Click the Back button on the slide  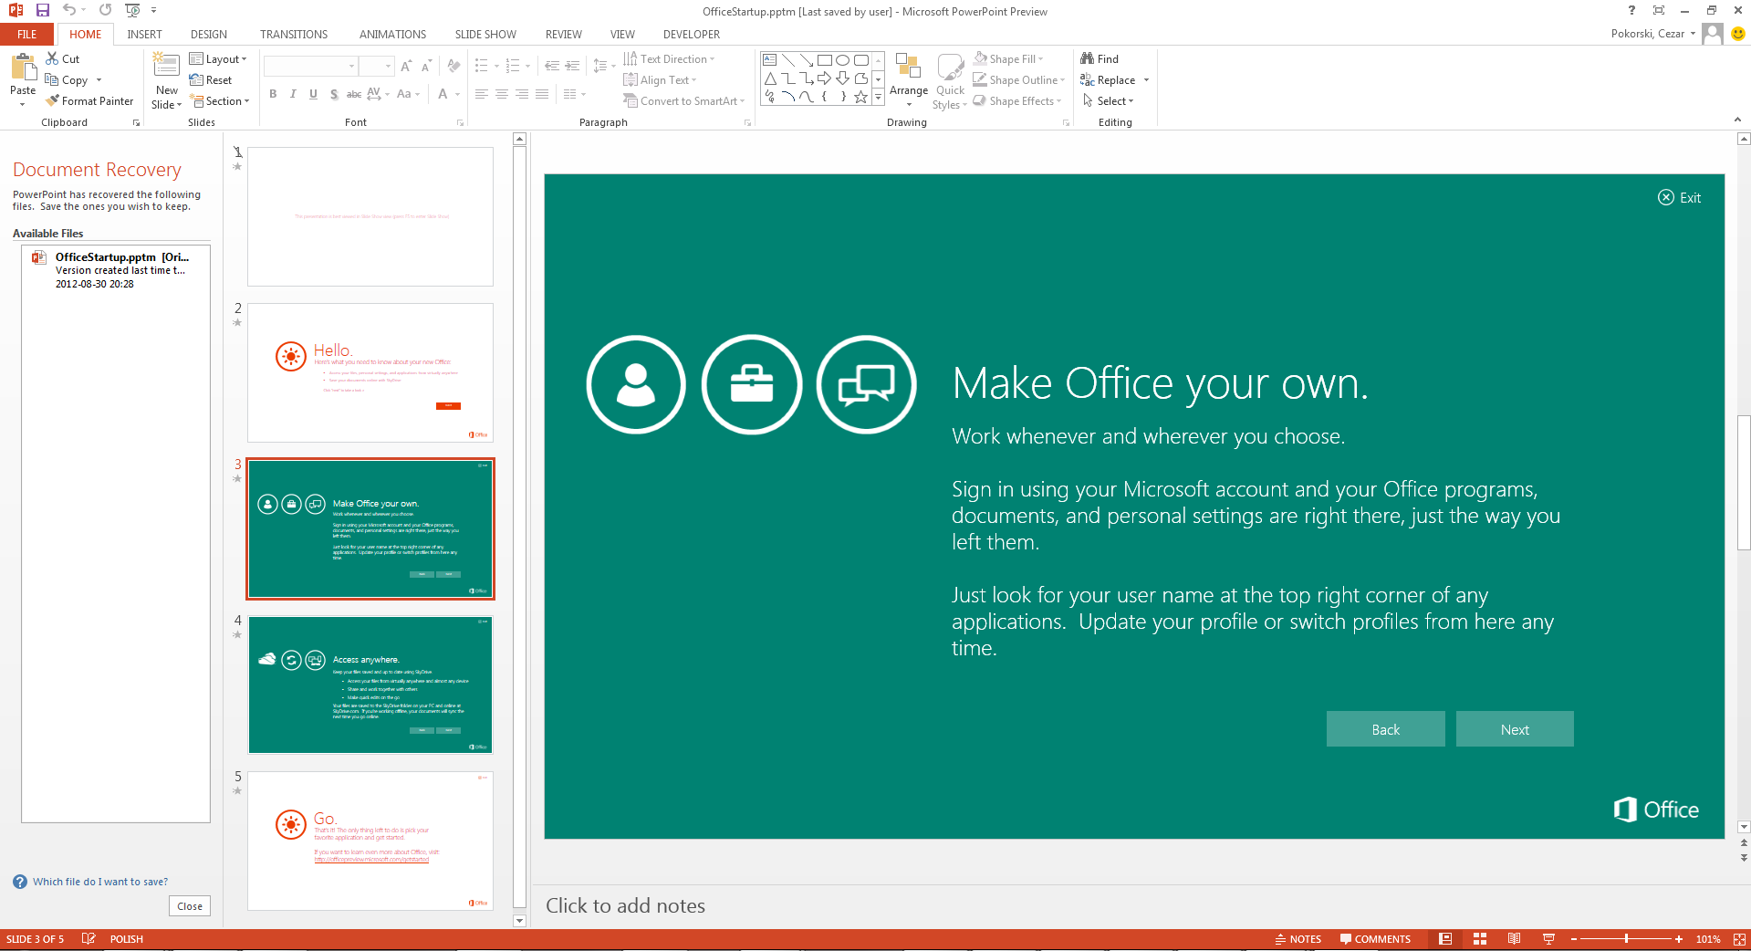click(1385, 729)
